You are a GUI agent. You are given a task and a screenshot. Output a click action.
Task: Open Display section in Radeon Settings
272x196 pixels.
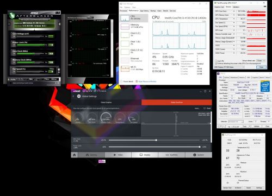point(145,155)
